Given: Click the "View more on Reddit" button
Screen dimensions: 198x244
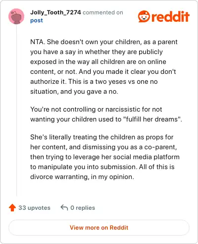Looking at the screenshot, I should pos(99,228).
